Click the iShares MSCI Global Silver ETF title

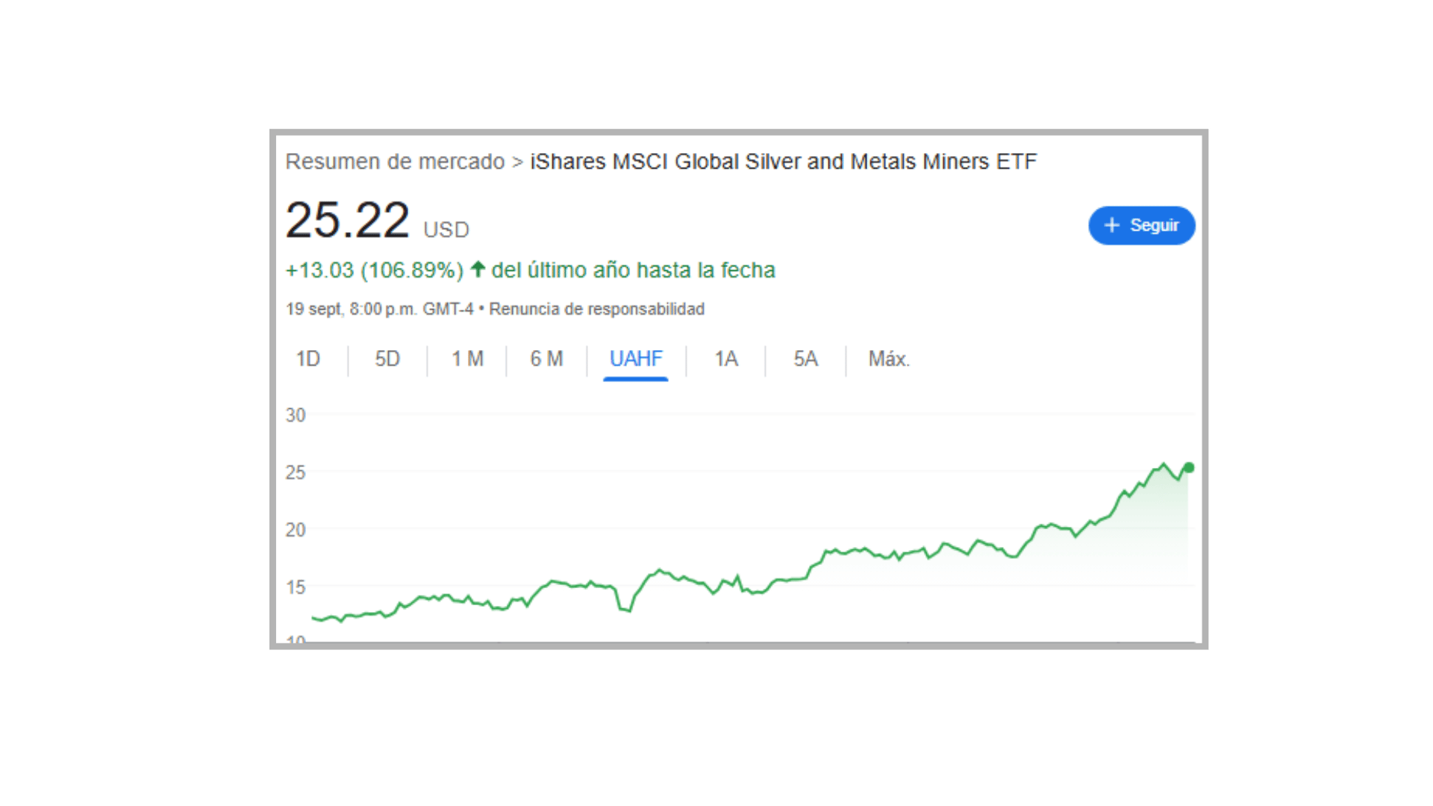[x=783, y=162]
